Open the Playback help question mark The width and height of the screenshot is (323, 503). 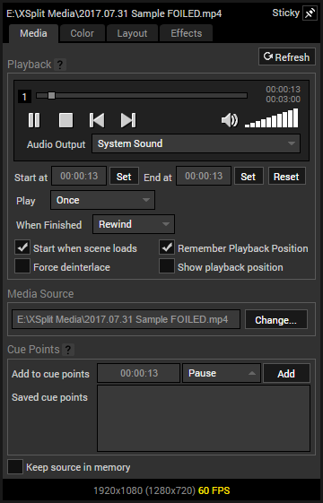coord(60,65)
